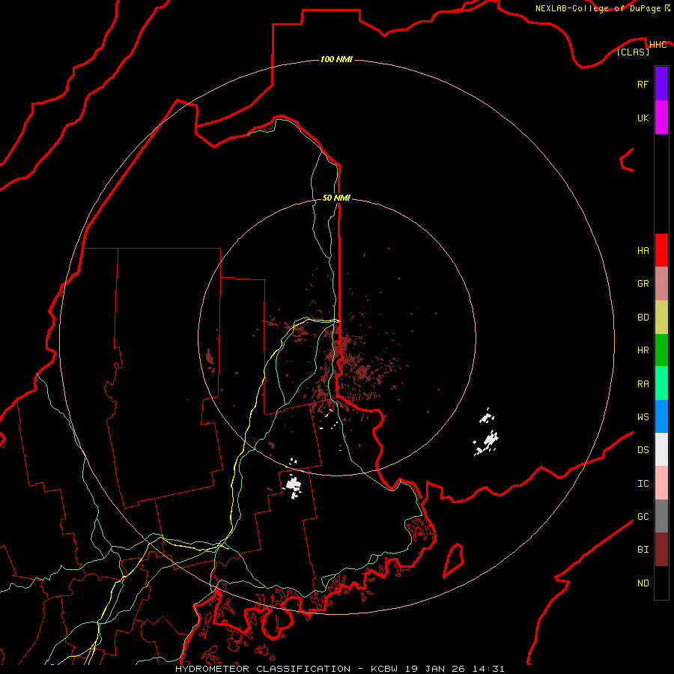Click the RF legend label

point(643,84)
